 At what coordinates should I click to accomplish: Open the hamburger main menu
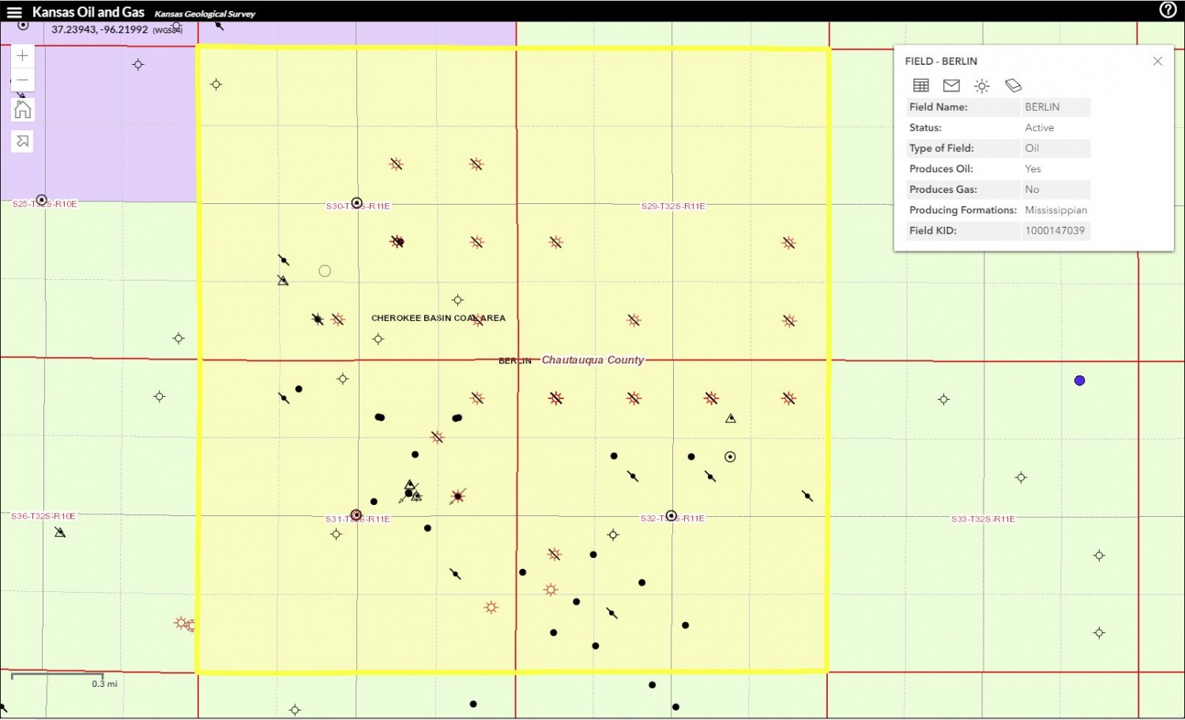tap(14, 12)
